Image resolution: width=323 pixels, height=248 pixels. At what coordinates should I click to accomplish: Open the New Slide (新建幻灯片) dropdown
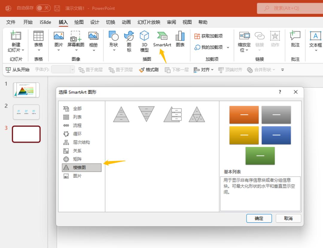pyautogui.click(x=16, y=50)
